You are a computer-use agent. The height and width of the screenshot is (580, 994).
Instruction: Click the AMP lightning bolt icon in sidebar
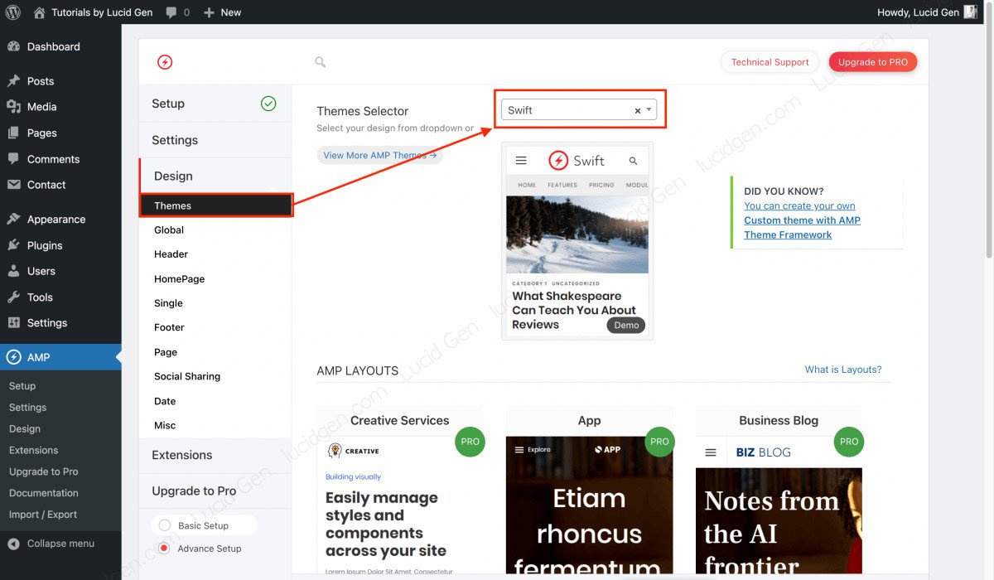pyautogui.click(x=13, y=357)
